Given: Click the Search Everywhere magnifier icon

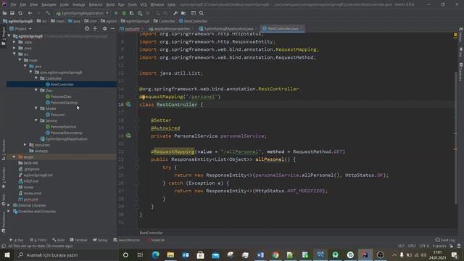Looking at the screenshot, I should (x=202, y=13).
